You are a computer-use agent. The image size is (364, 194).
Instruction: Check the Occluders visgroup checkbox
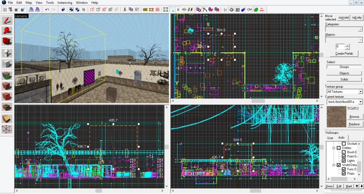click(x=344, y=143)
